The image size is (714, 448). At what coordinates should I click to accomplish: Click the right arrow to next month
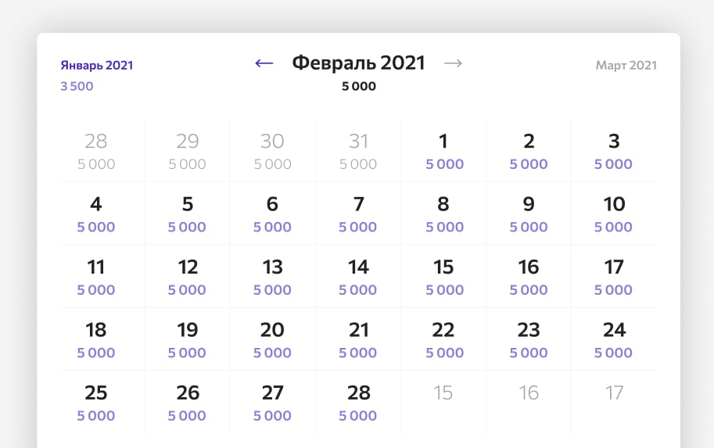click(x=453, y=63)
